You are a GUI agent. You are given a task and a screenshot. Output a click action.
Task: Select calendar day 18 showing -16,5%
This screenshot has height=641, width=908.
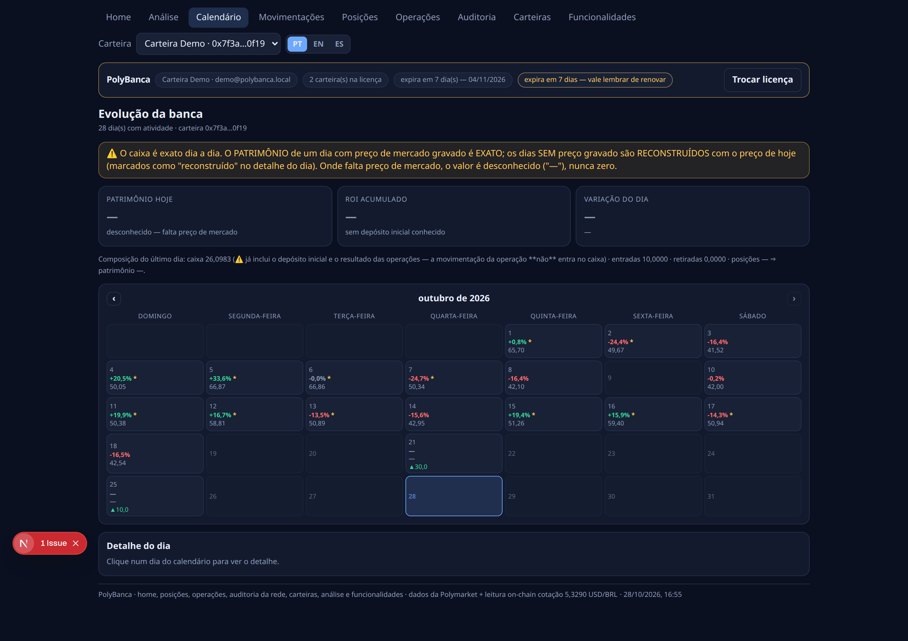coord(155,454)
